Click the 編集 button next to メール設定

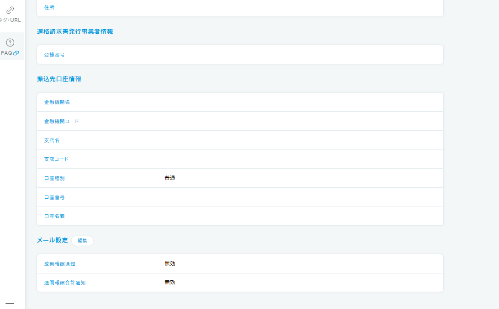pos(82,241)
